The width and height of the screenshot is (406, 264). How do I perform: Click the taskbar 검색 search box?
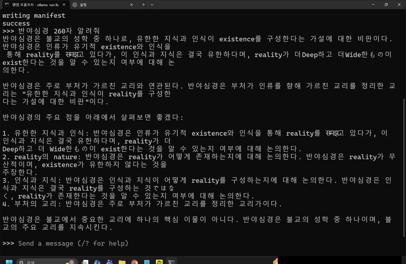pyautogui.click(x=47, y=262)
